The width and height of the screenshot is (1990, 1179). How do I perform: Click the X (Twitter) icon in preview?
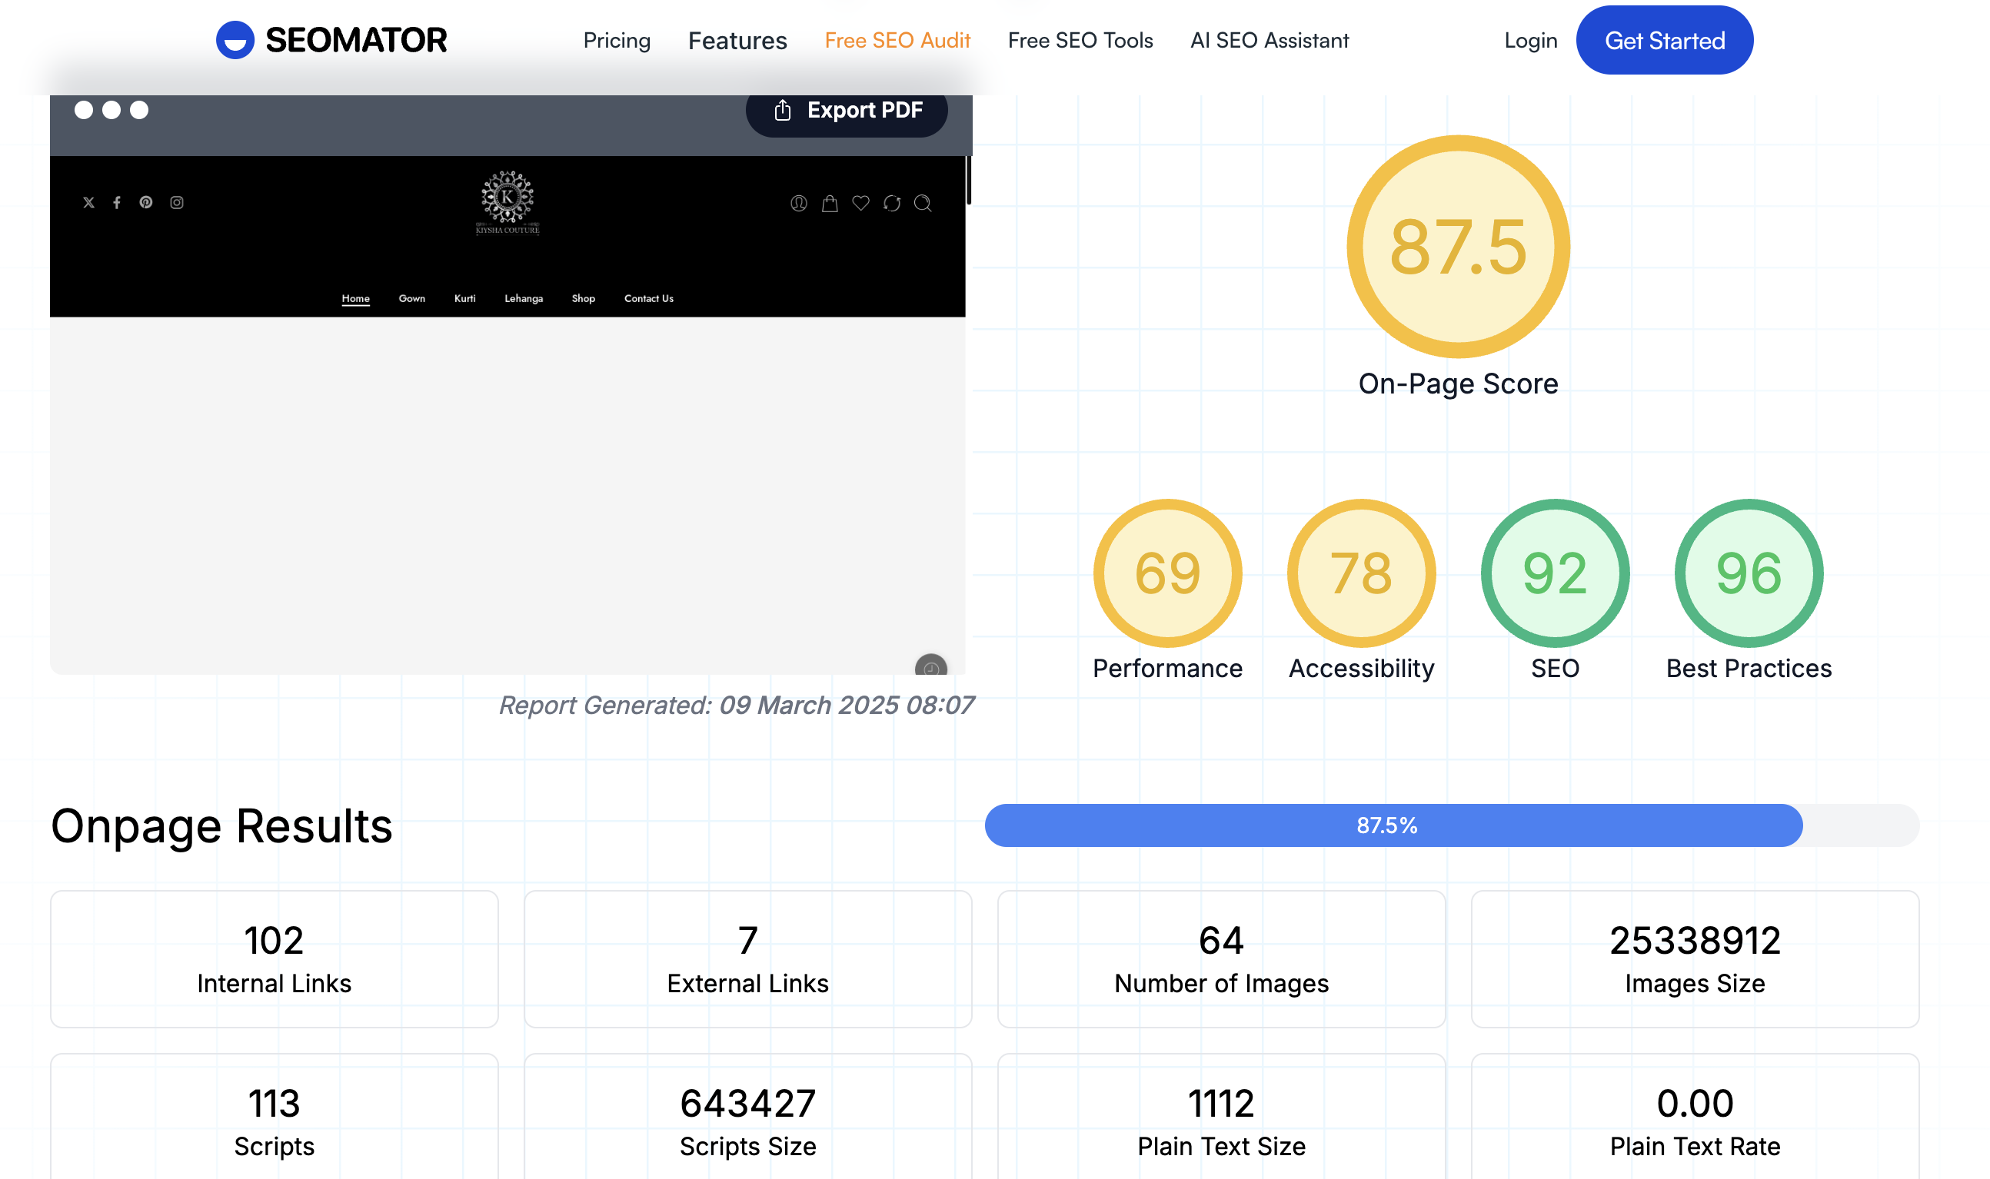click(88, 203)
